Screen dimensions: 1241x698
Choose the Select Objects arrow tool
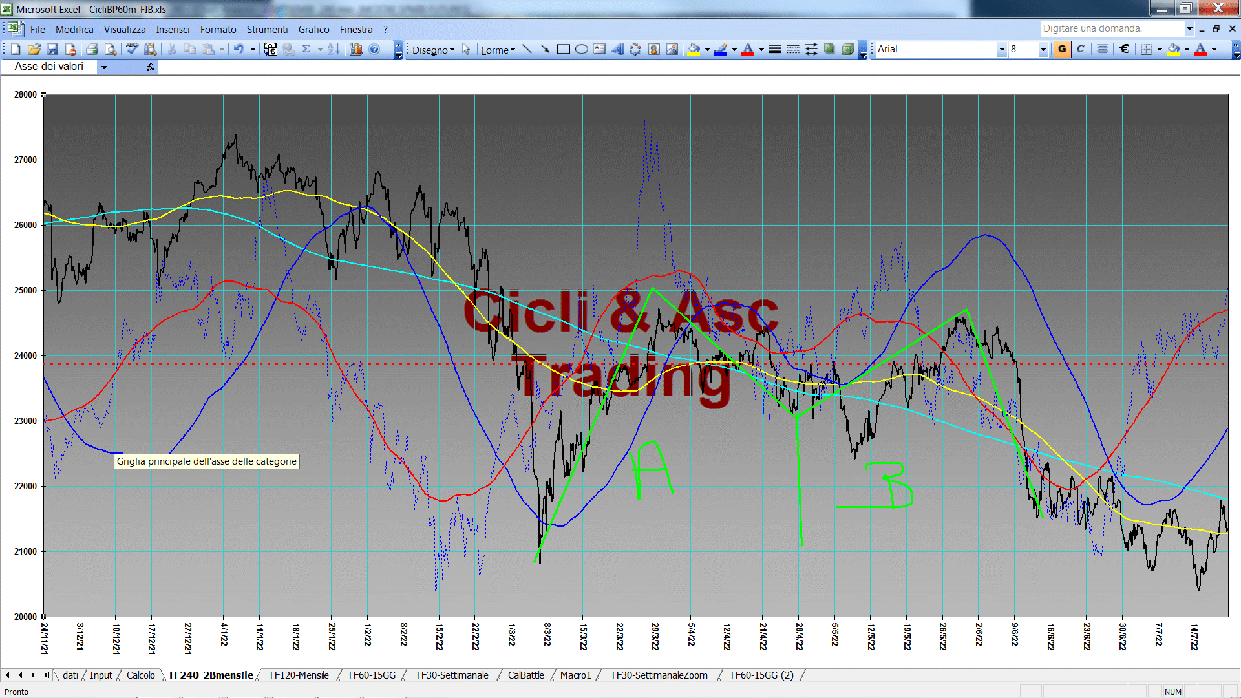coord(466,50)
